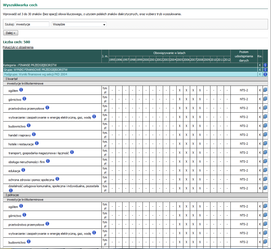Focus the Szukaj search field
Viewport: 271px width, 249px height.
[x=32, y=24]
